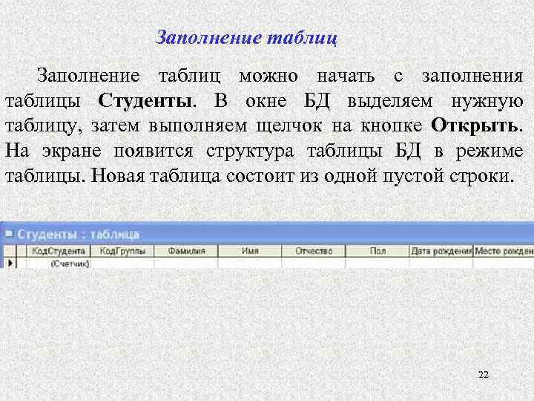This screenshot has height=401, width=534.
Task: Click the empty Дата рождения cell in the new row
Action: (441, 263)
